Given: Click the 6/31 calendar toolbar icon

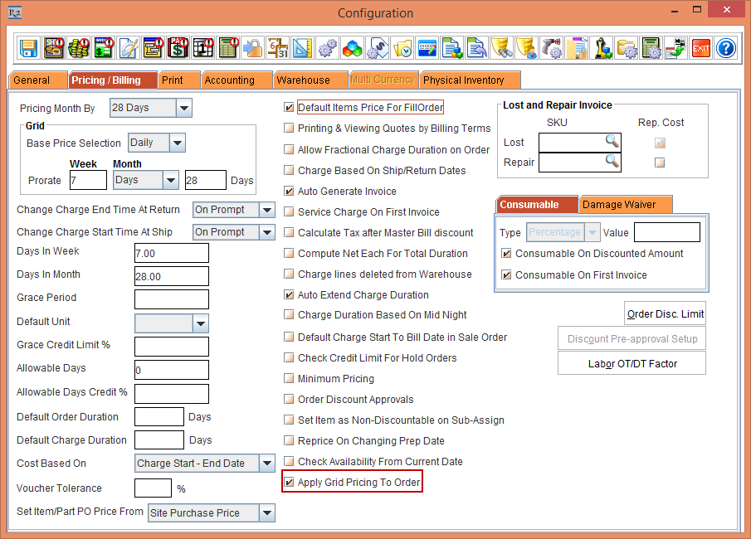Looking at the screenshot, I should pos(278,48).
